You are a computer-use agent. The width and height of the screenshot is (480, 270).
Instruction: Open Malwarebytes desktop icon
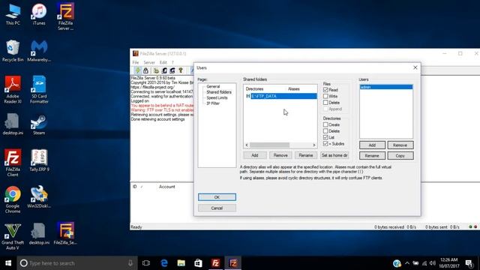39,51
